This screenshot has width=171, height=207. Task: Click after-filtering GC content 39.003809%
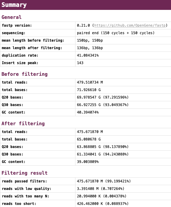[88, 162]
